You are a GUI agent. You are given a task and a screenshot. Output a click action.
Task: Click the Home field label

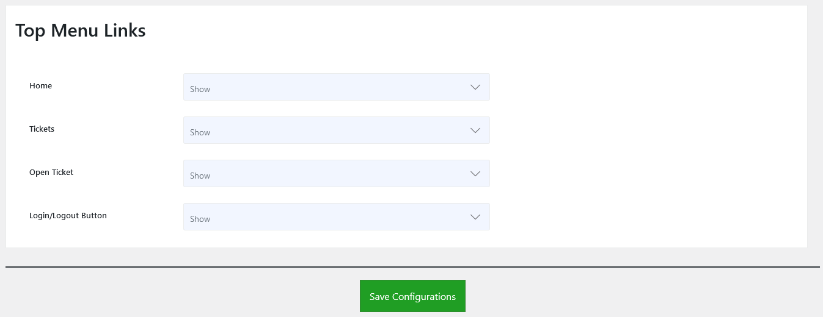click(41, 86)
